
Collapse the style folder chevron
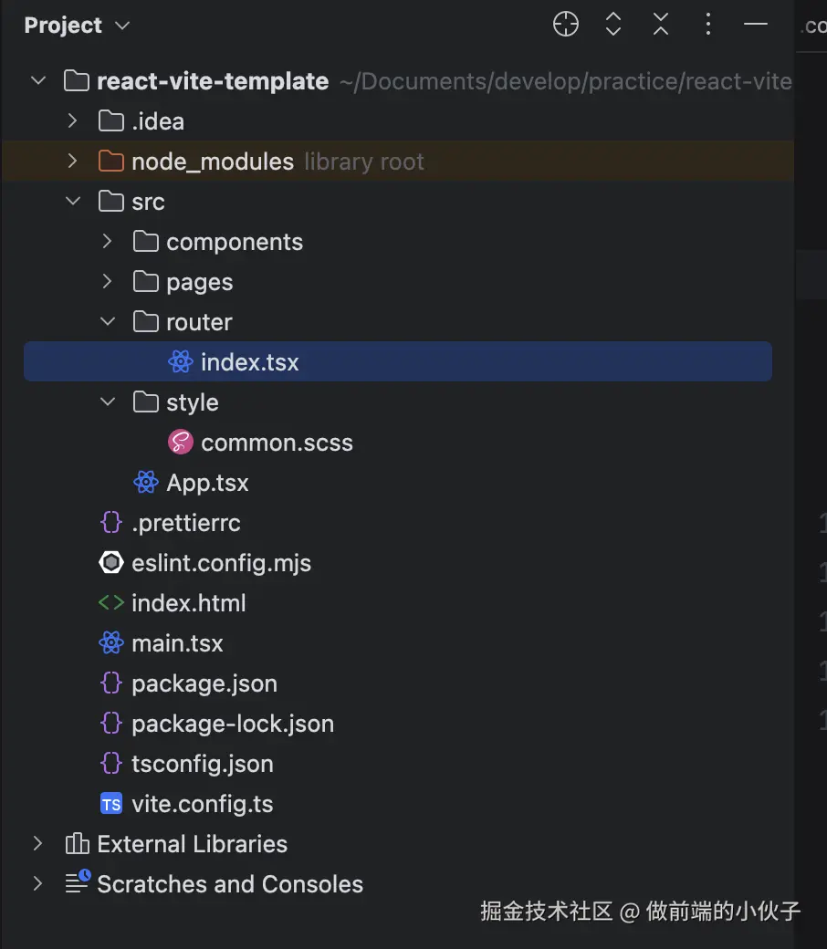tap(108, 402)
